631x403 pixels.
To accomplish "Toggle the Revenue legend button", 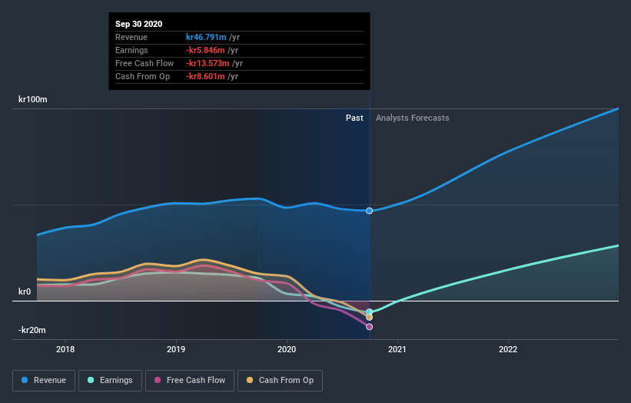I will coord(44,381).
